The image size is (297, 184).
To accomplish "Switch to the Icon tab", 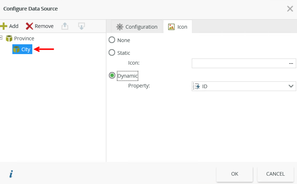I will [x=178, y=27].
